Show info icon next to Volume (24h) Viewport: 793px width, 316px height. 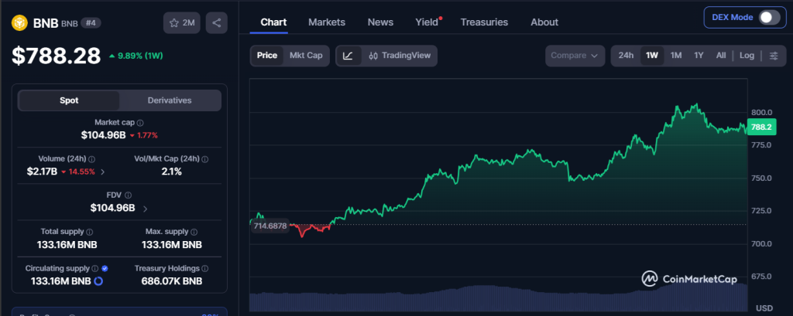tap(91, 158)
